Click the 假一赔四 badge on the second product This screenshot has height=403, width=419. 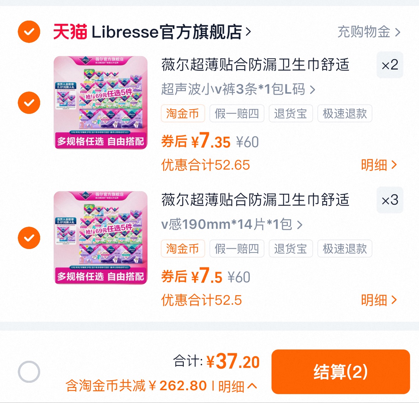pos(237,249)
